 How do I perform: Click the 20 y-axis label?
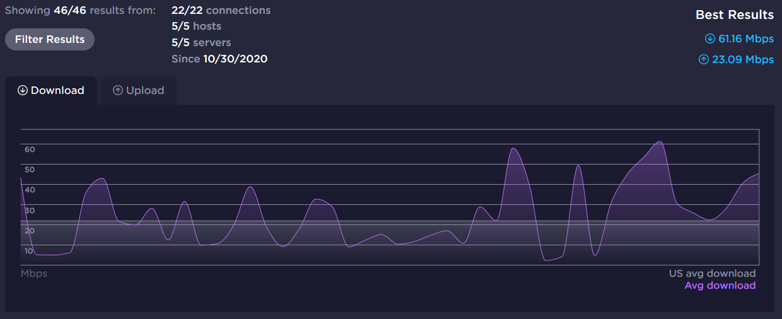pos(30,231)
